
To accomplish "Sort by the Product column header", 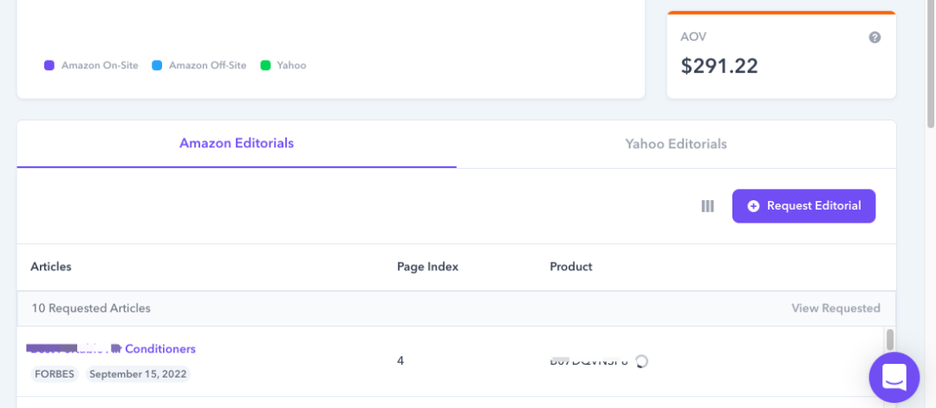I will (x=570, y=267).
